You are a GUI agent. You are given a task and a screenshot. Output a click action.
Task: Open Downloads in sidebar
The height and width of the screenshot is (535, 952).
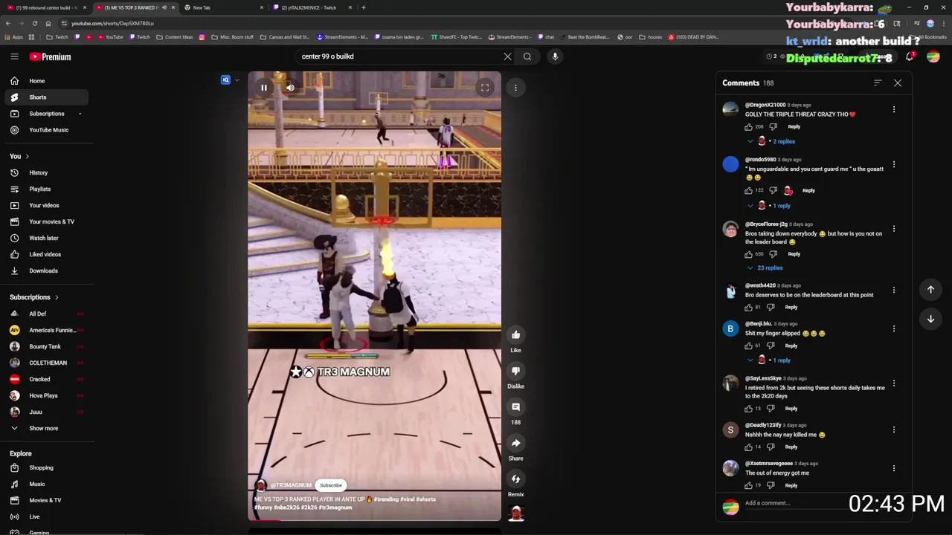(45, 271)
